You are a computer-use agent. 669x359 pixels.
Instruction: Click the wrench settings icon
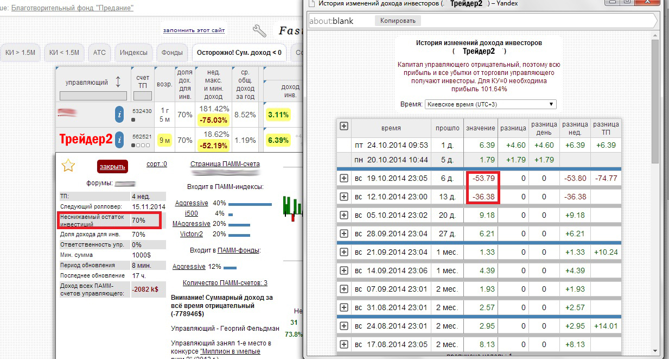pos(260,31)
